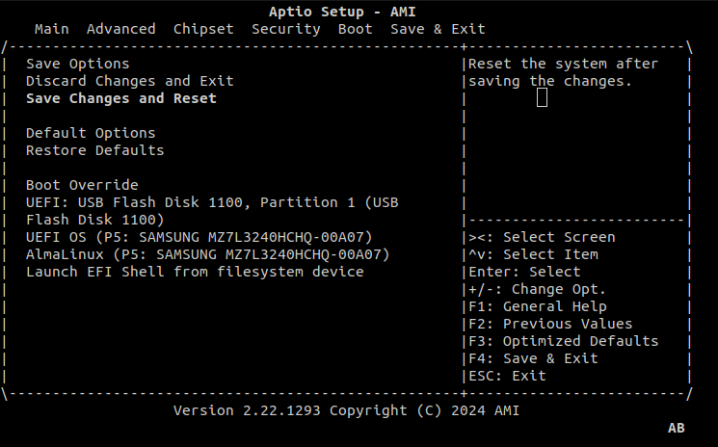Click the AB indicator in bottom corner
This screenshot has height=447, width=718.
click(x=676, y=427)
